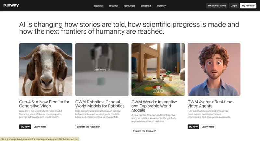Open the GWM Avatars cartoon man thumbnail
This screenshot has height=141, width=260.
coord(214,70)
